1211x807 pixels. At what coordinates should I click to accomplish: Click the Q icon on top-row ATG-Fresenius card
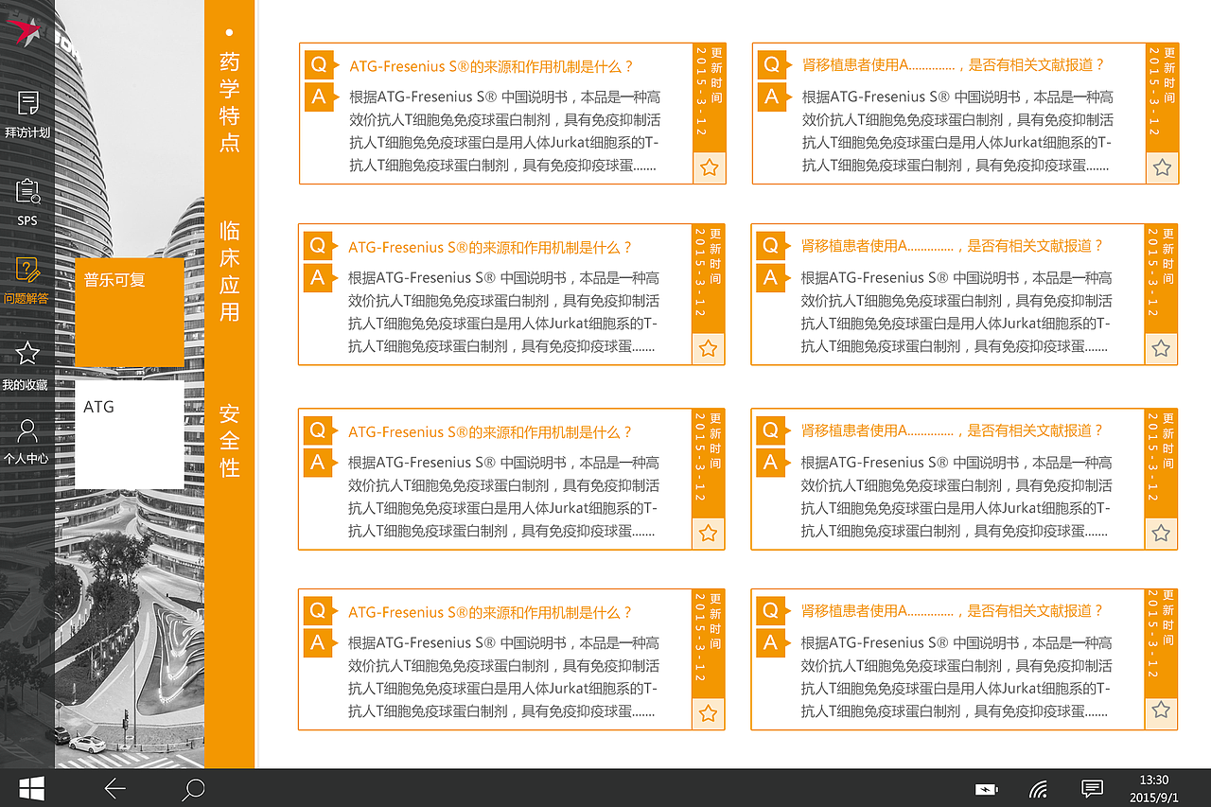click(321, 65)
